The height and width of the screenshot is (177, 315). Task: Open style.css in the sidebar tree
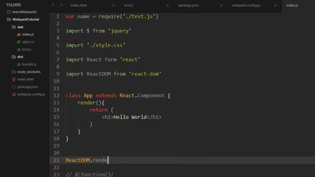tap(29, 42)
